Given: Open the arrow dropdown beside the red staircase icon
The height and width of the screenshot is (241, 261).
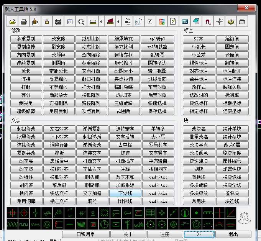Looking at the screenshot, I should click(x=118, y=21).
